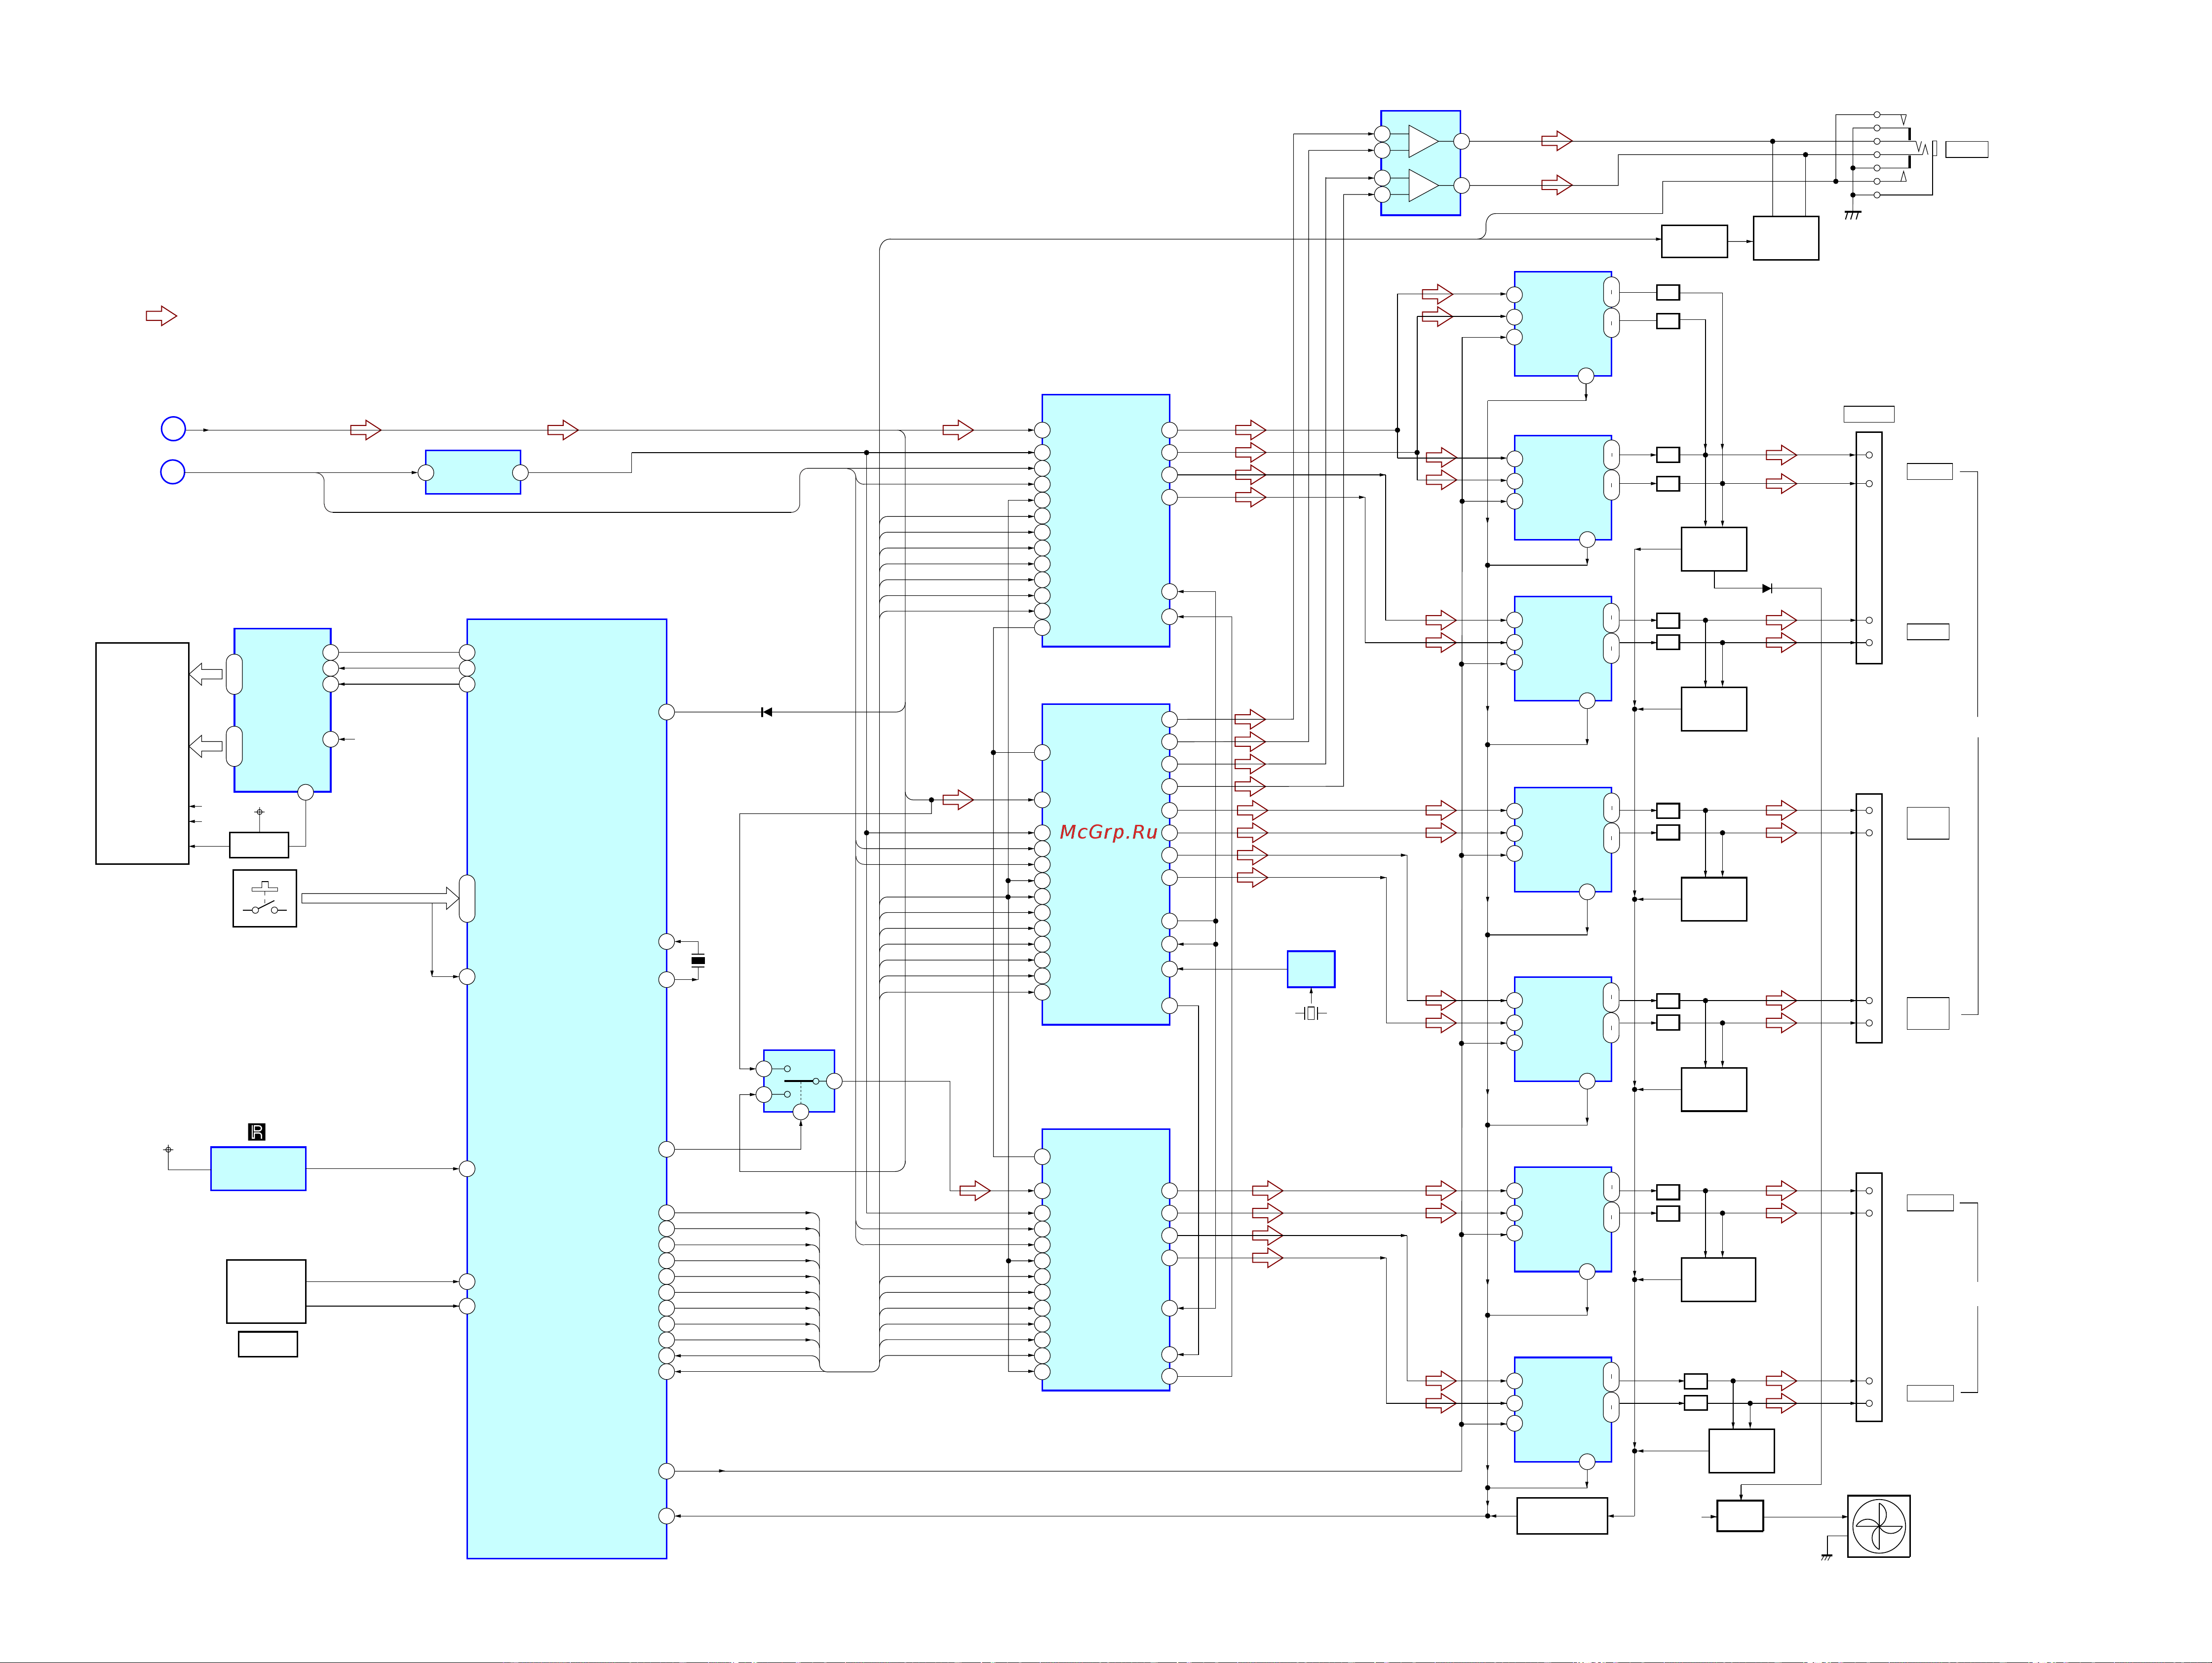Click the key switch matrix symbol
2212x1663 pixels.
click(265, 898)
